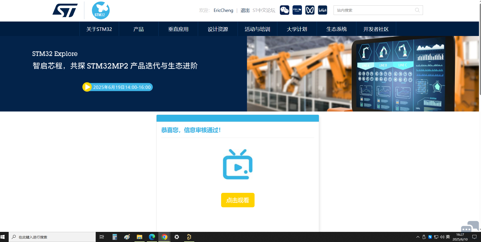Open Settings gear on the taskbar
The width and height of the screenshot is (481, 242).
click(177, 237)
